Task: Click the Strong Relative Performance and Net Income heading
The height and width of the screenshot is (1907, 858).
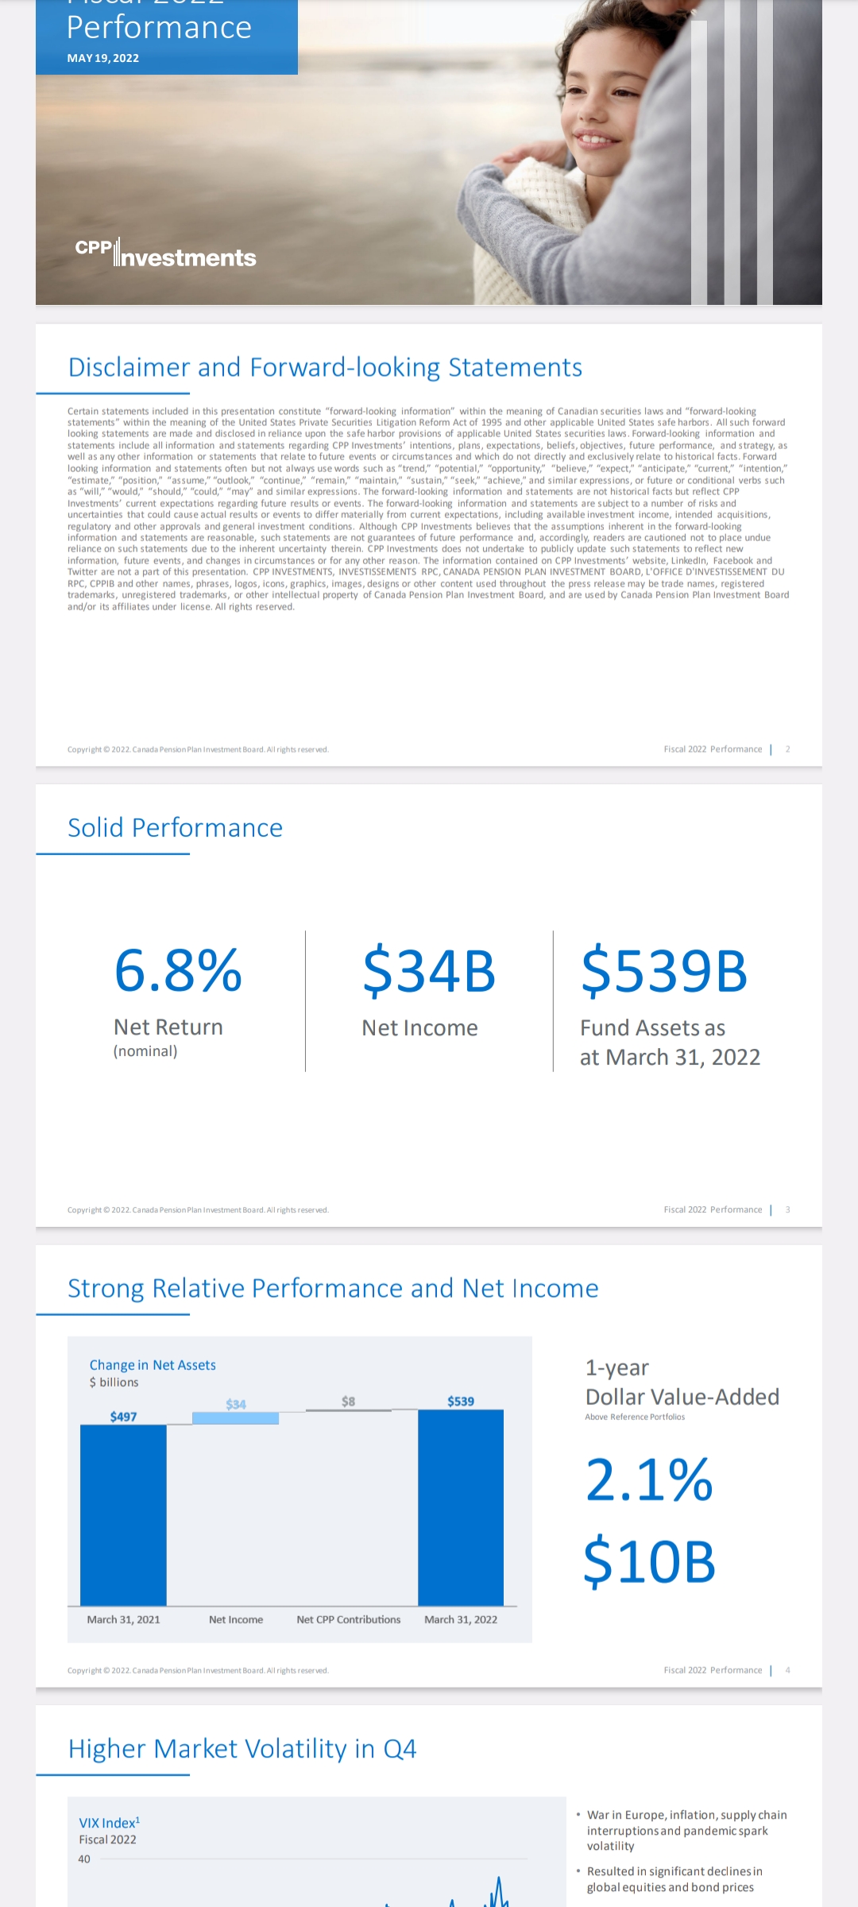Action: [x=333, y=1288]
